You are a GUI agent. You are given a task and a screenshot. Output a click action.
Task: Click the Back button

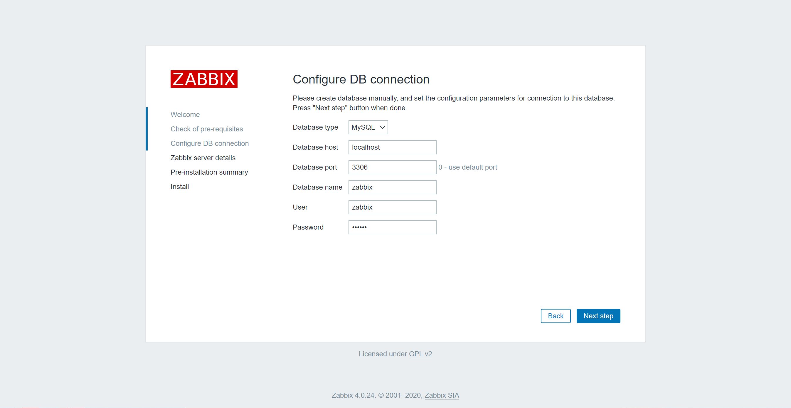[556, 316]
